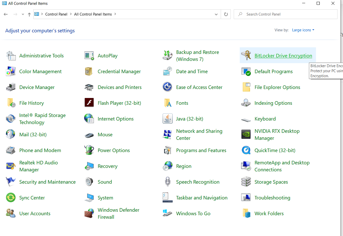Open Security and Maintenance link
The width and height of the screenshot is (343, 236).
pos(47,182)
